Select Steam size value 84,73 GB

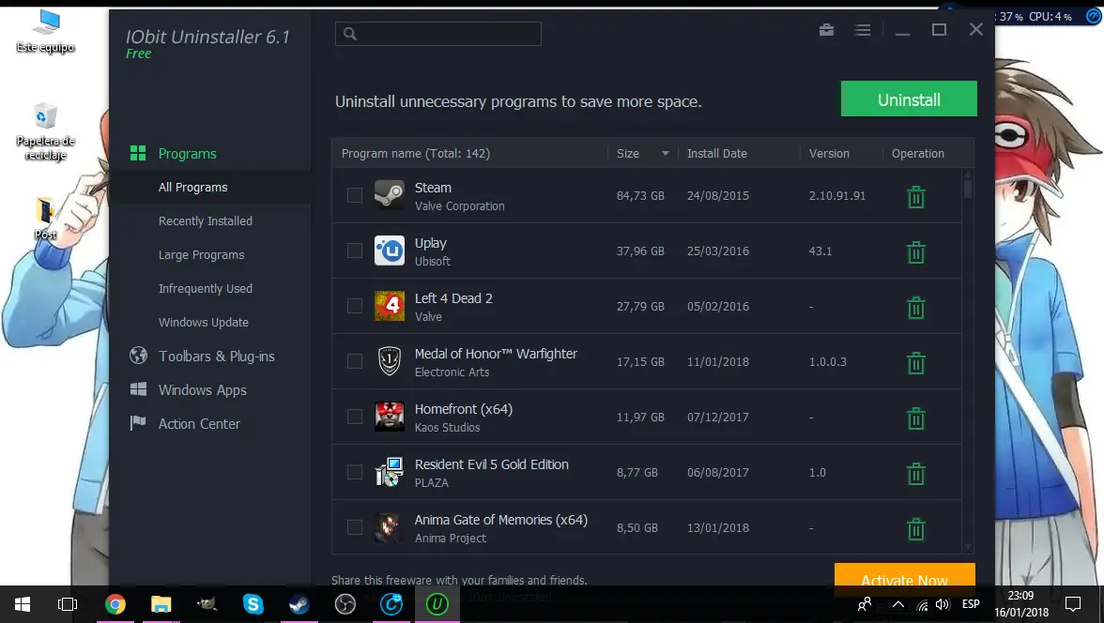[x=640, y=196]
